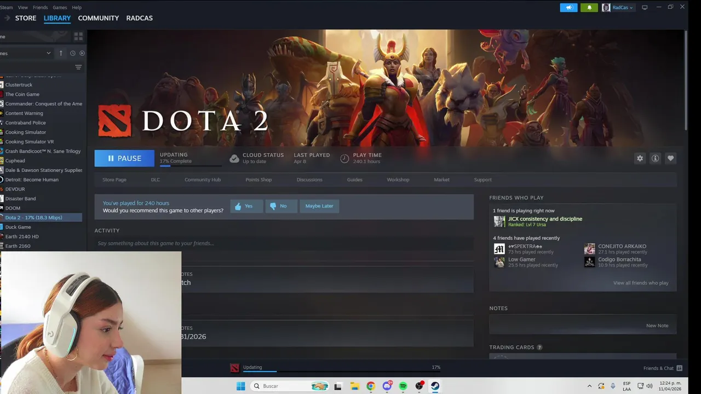Open the library advanced filter icon
The width and height of the screenshot is (701, 394).
[x=78, y=67]
